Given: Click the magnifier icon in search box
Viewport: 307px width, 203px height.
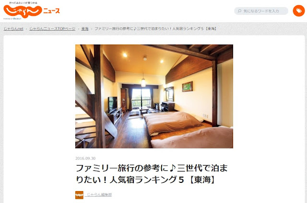Looking at the screenshot, I should (239, 11).
